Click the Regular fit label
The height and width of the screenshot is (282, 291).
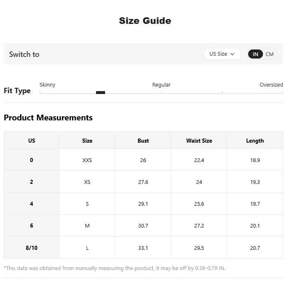(x=161, y=85)
